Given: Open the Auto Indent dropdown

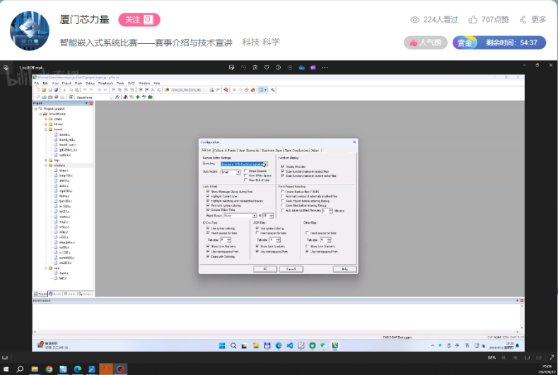Looking at the screenshot, I should [x=238, y=173].
